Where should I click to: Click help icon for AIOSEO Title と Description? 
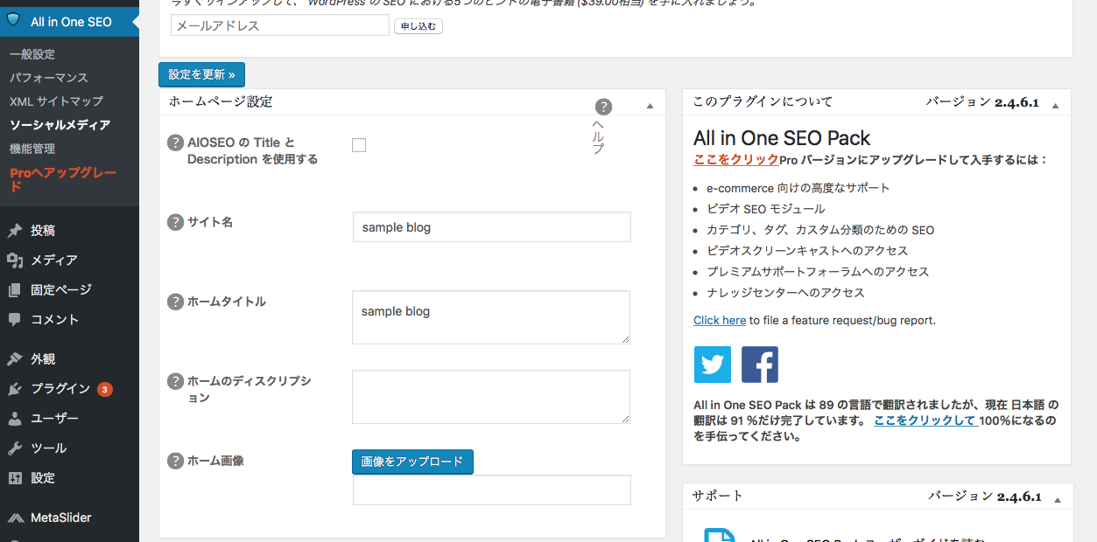point(175,142)
